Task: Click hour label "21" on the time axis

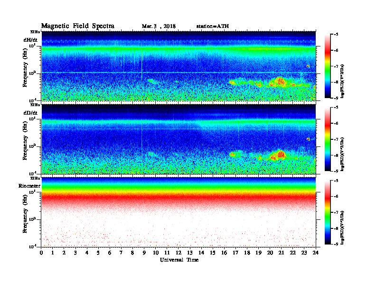Action: (281, 253)
